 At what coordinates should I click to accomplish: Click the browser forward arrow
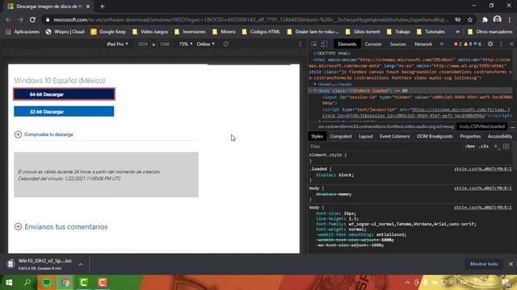[x=20, y=19]
